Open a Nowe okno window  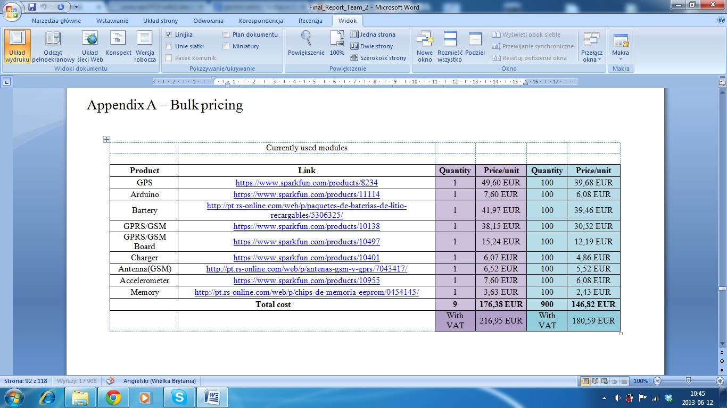(x=425, y=46)
